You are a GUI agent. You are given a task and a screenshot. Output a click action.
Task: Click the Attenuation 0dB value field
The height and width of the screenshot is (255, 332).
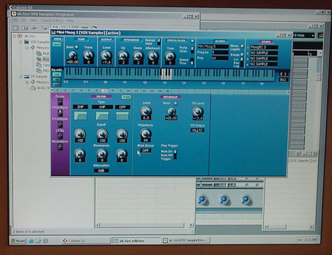coord(101,171)
